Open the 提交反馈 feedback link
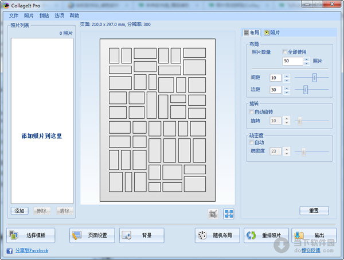 pos(311,250)
